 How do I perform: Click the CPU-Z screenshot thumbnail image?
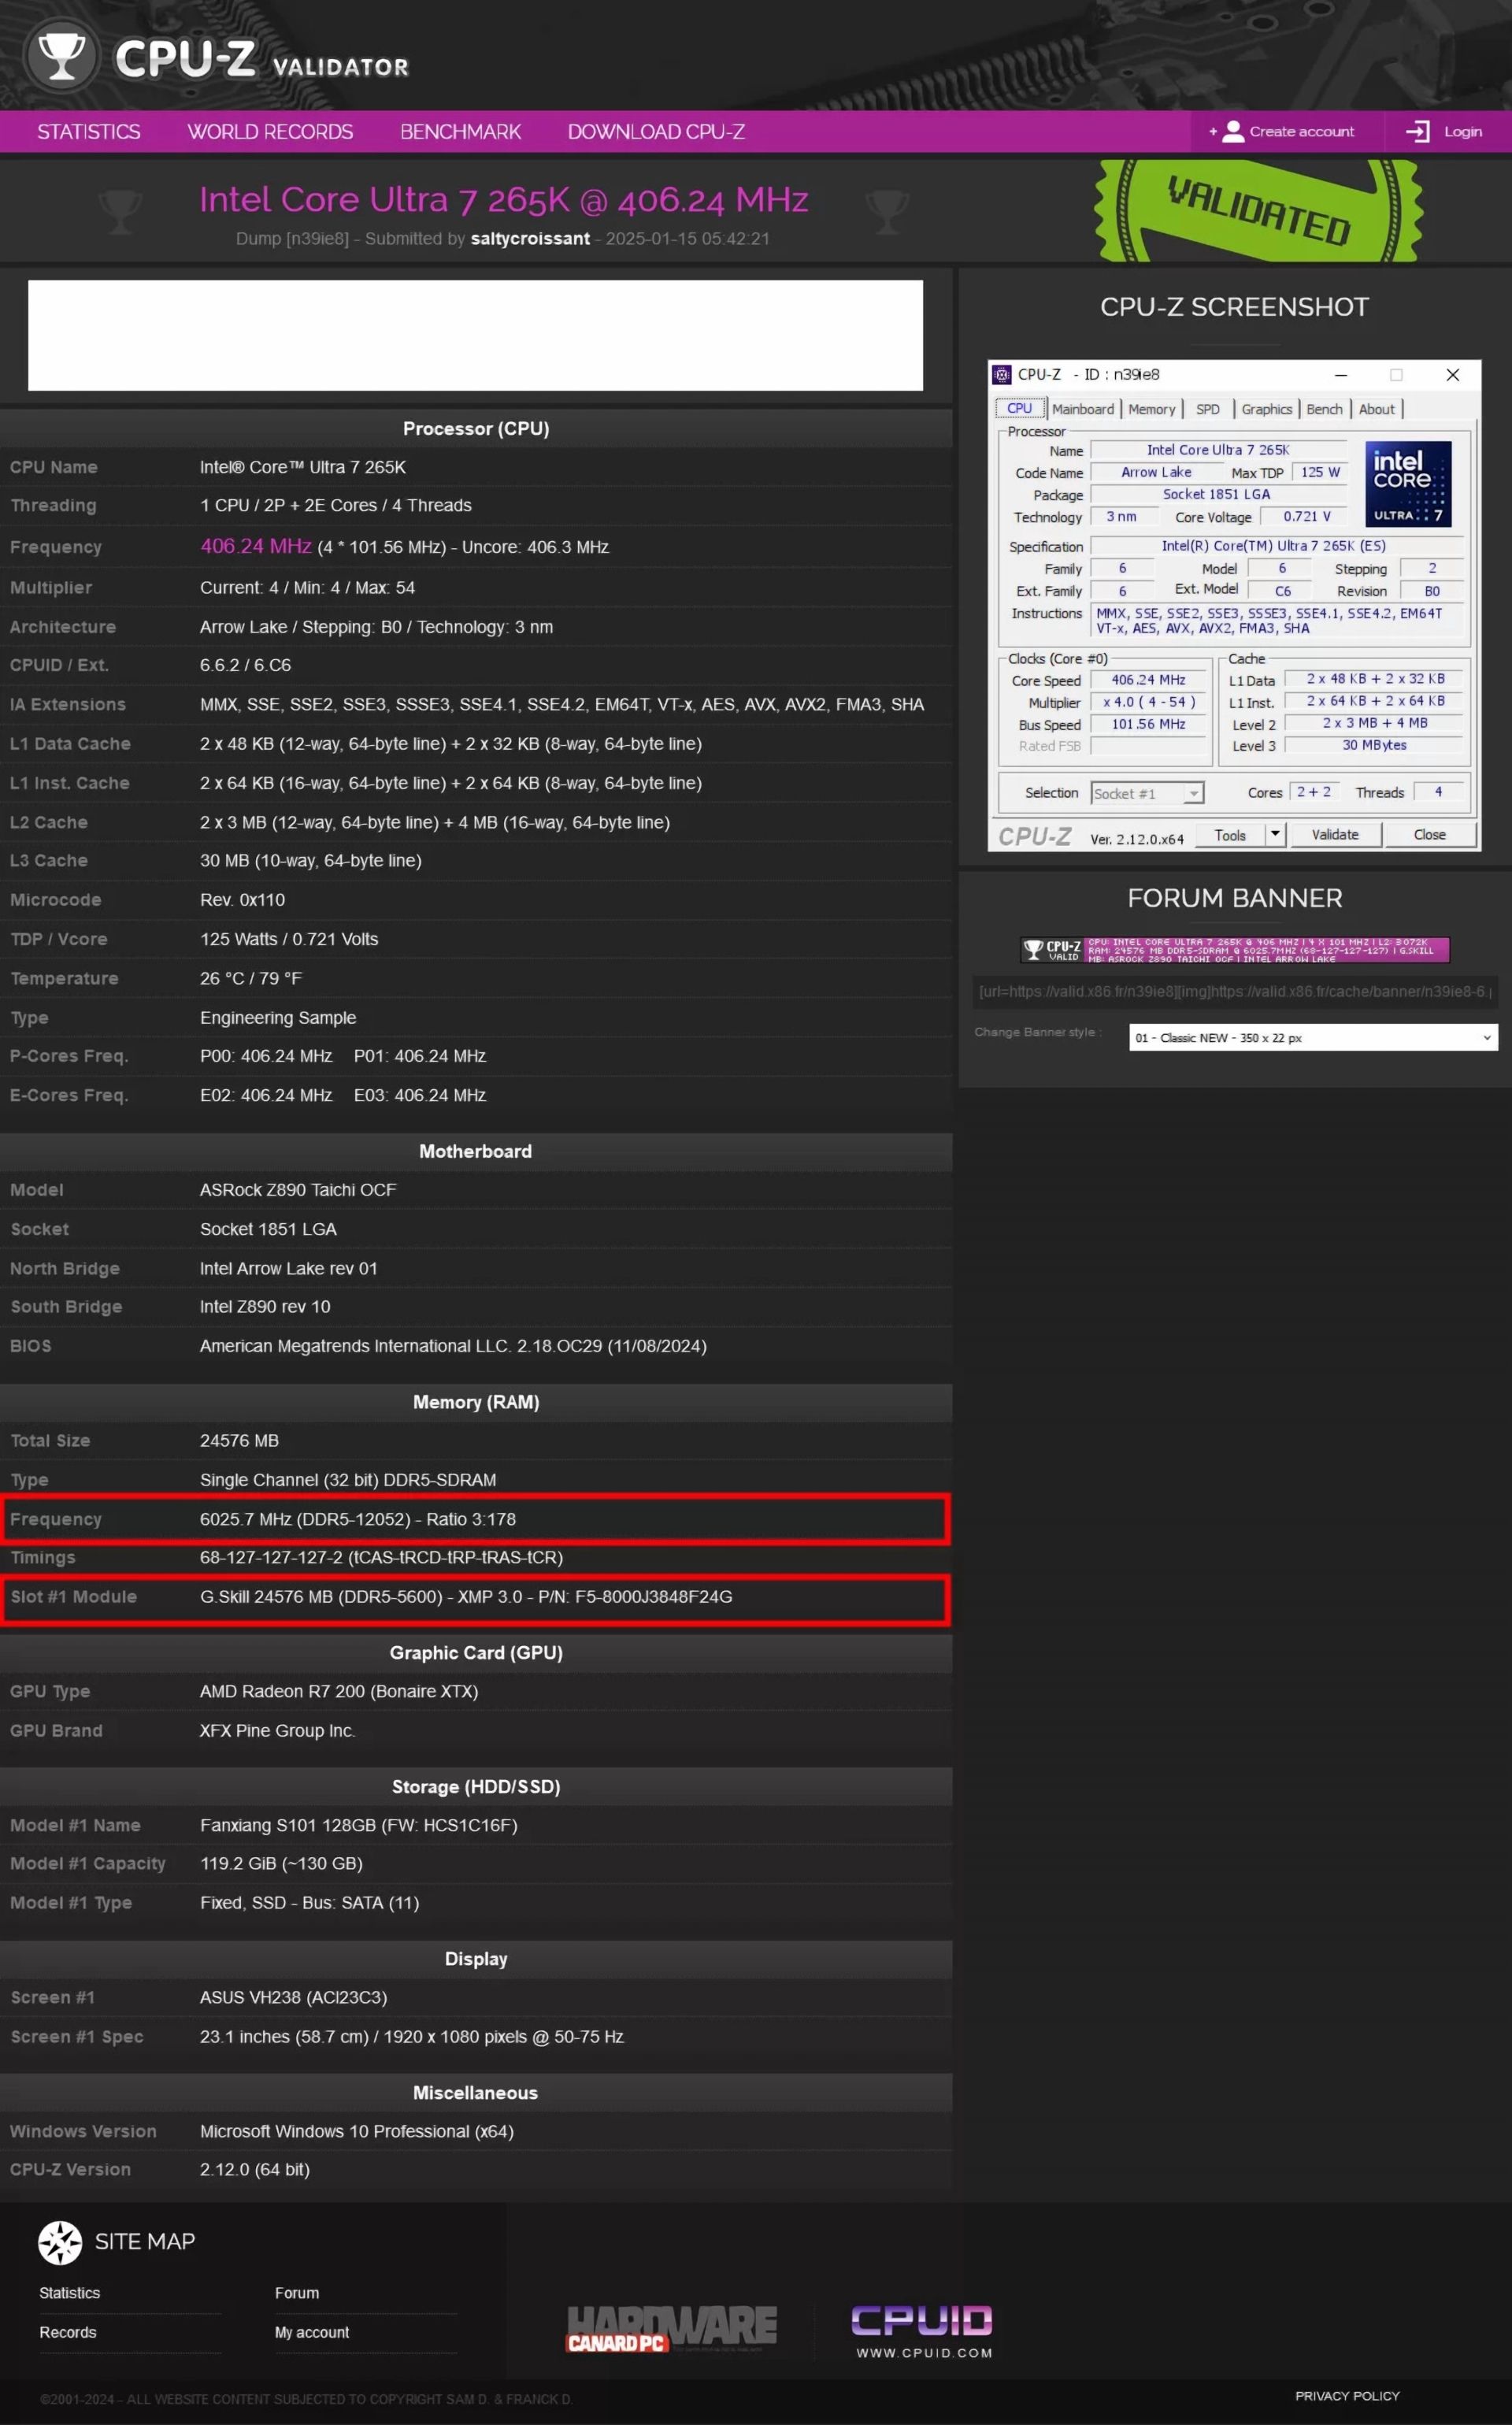pyautogui.click(x=1234, y=605)
